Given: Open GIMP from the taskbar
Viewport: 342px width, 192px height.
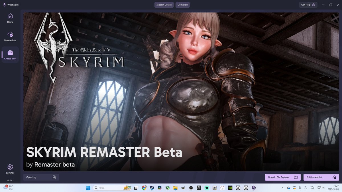Looking at the screenshot, I should click(x=183, y=188).
